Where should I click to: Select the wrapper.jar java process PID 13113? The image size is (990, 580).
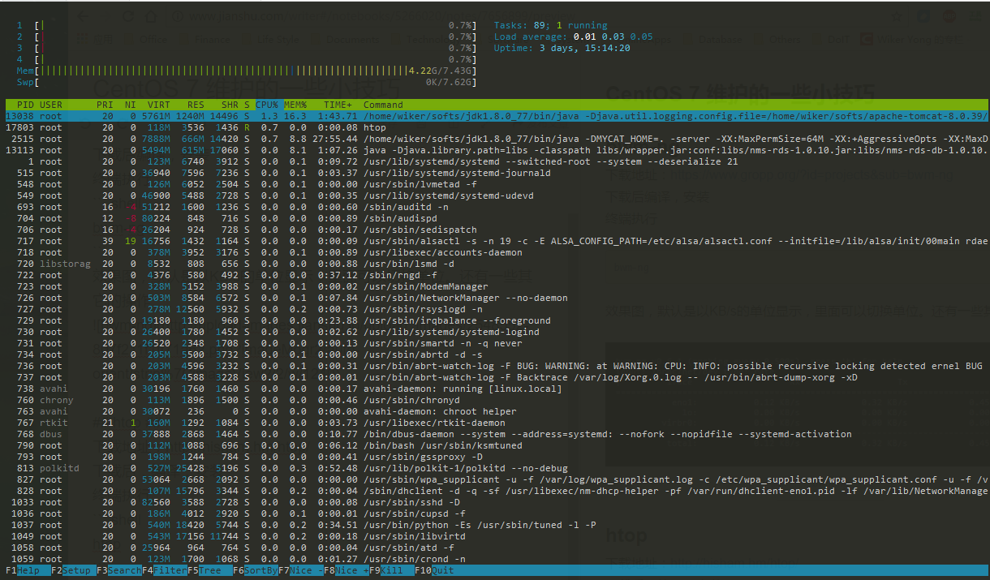495,150
